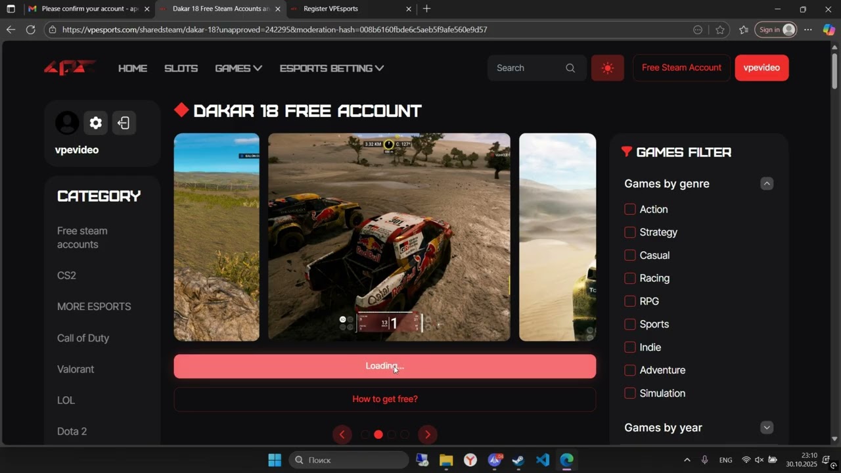This screenshot has width=841, height=473.
Task: Open the browser favorites list icon
Action: point(744,30)
